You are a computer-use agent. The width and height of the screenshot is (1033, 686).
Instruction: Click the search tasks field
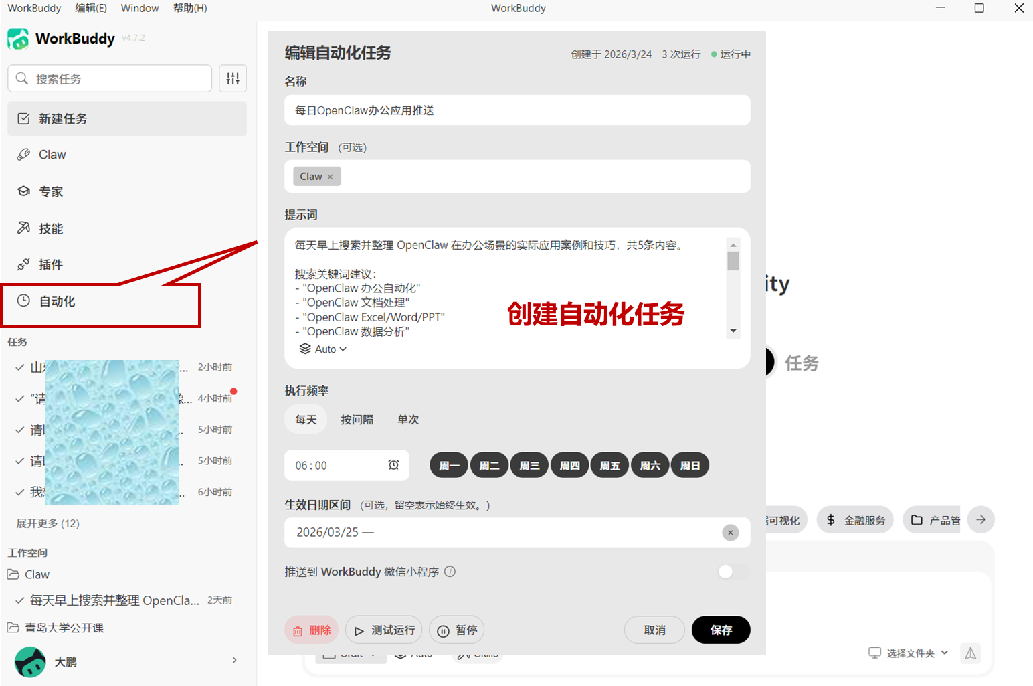(110, 78)
